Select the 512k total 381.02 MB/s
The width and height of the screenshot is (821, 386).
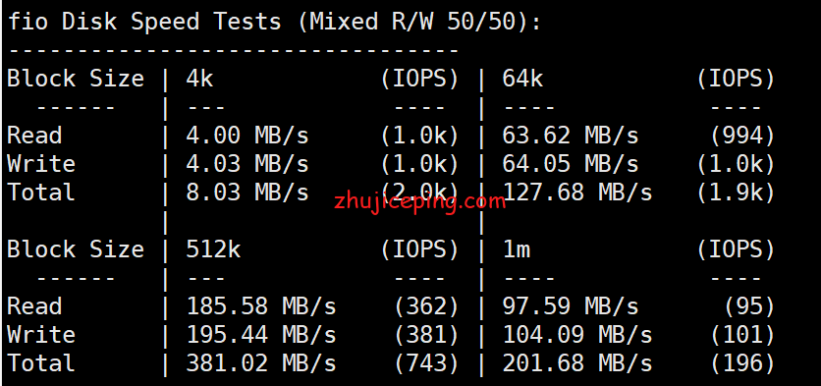[261, 363]
